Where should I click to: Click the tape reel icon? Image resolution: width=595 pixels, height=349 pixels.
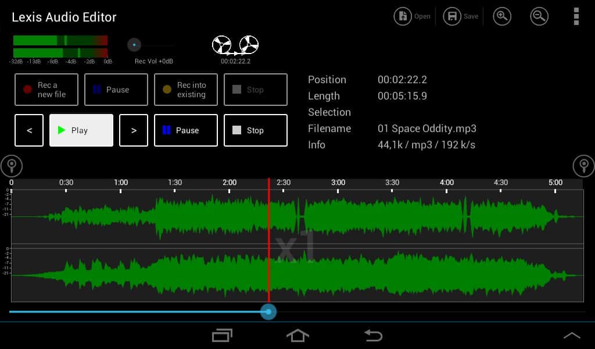[x=235, y=45]
